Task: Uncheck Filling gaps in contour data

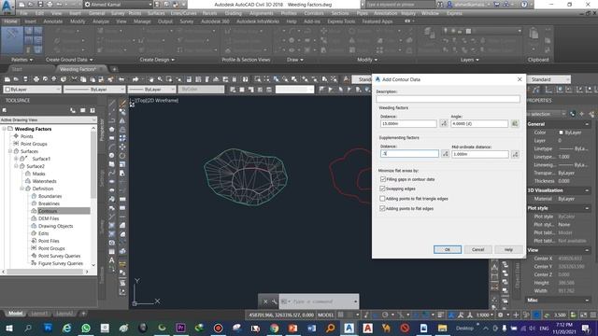Action: (383, 179)
